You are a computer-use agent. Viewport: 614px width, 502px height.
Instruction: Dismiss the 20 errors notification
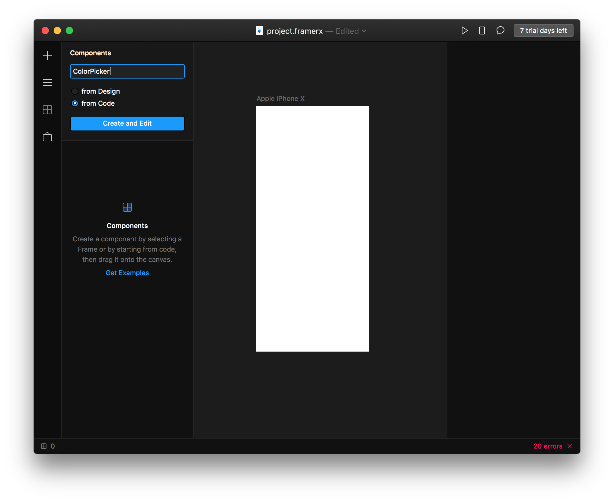tap(571, 446)
